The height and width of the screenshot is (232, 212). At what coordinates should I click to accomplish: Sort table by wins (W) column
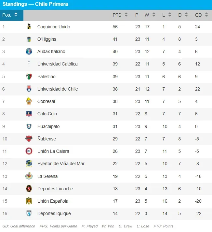(x=149, y=15)
